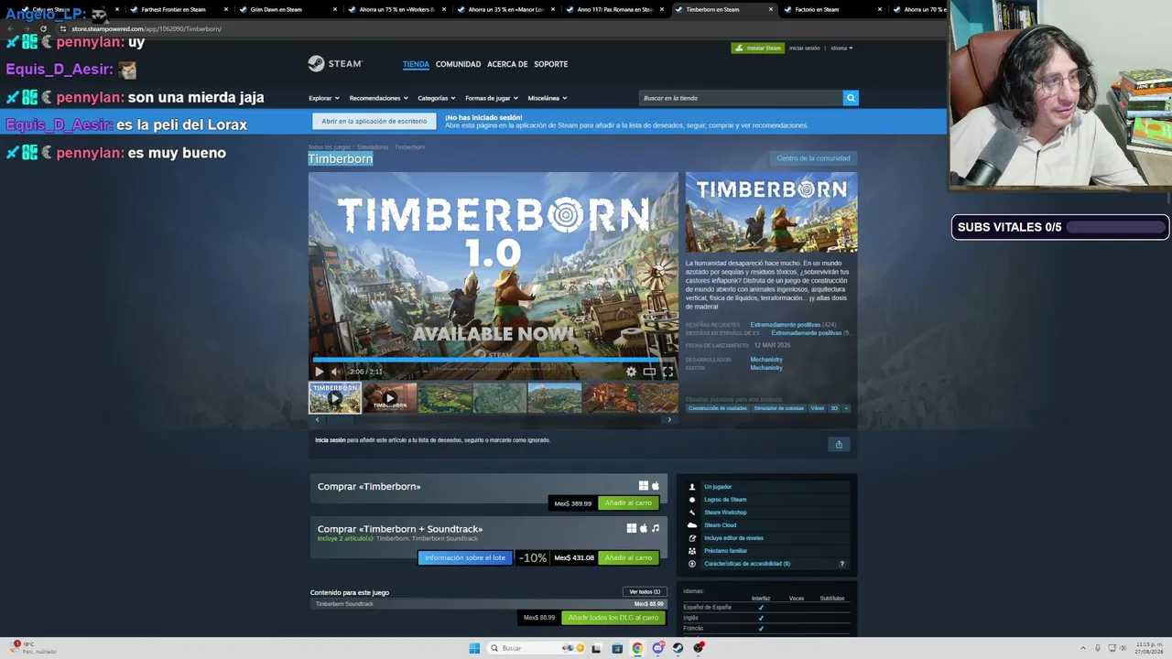
Task: Click the Iniciar sesión link in header
Action: [805, 48]
